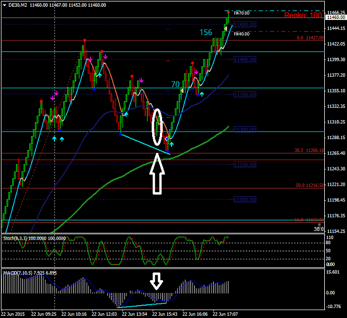The image size is (347, 318).
Task: Click the boxed 11400.00 round-level label
Action: tap(245, 59)
